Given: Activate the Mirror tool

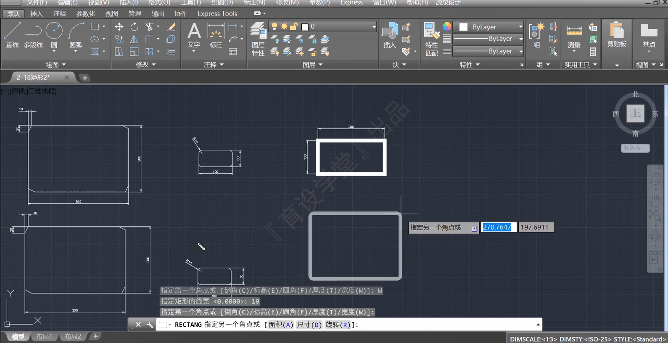Looking at the screenshot, I should coord(134,39).
